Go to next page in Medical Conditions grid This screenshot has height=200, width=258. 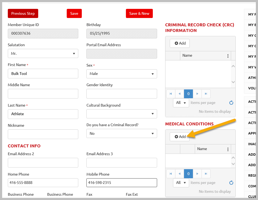pyautogui.click(x=197, y=174)
